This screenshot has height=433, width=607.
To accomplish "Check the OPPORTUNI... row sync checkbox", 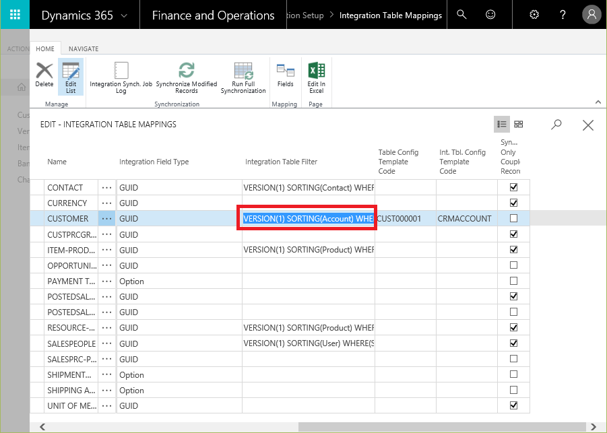I will [514, 265].
